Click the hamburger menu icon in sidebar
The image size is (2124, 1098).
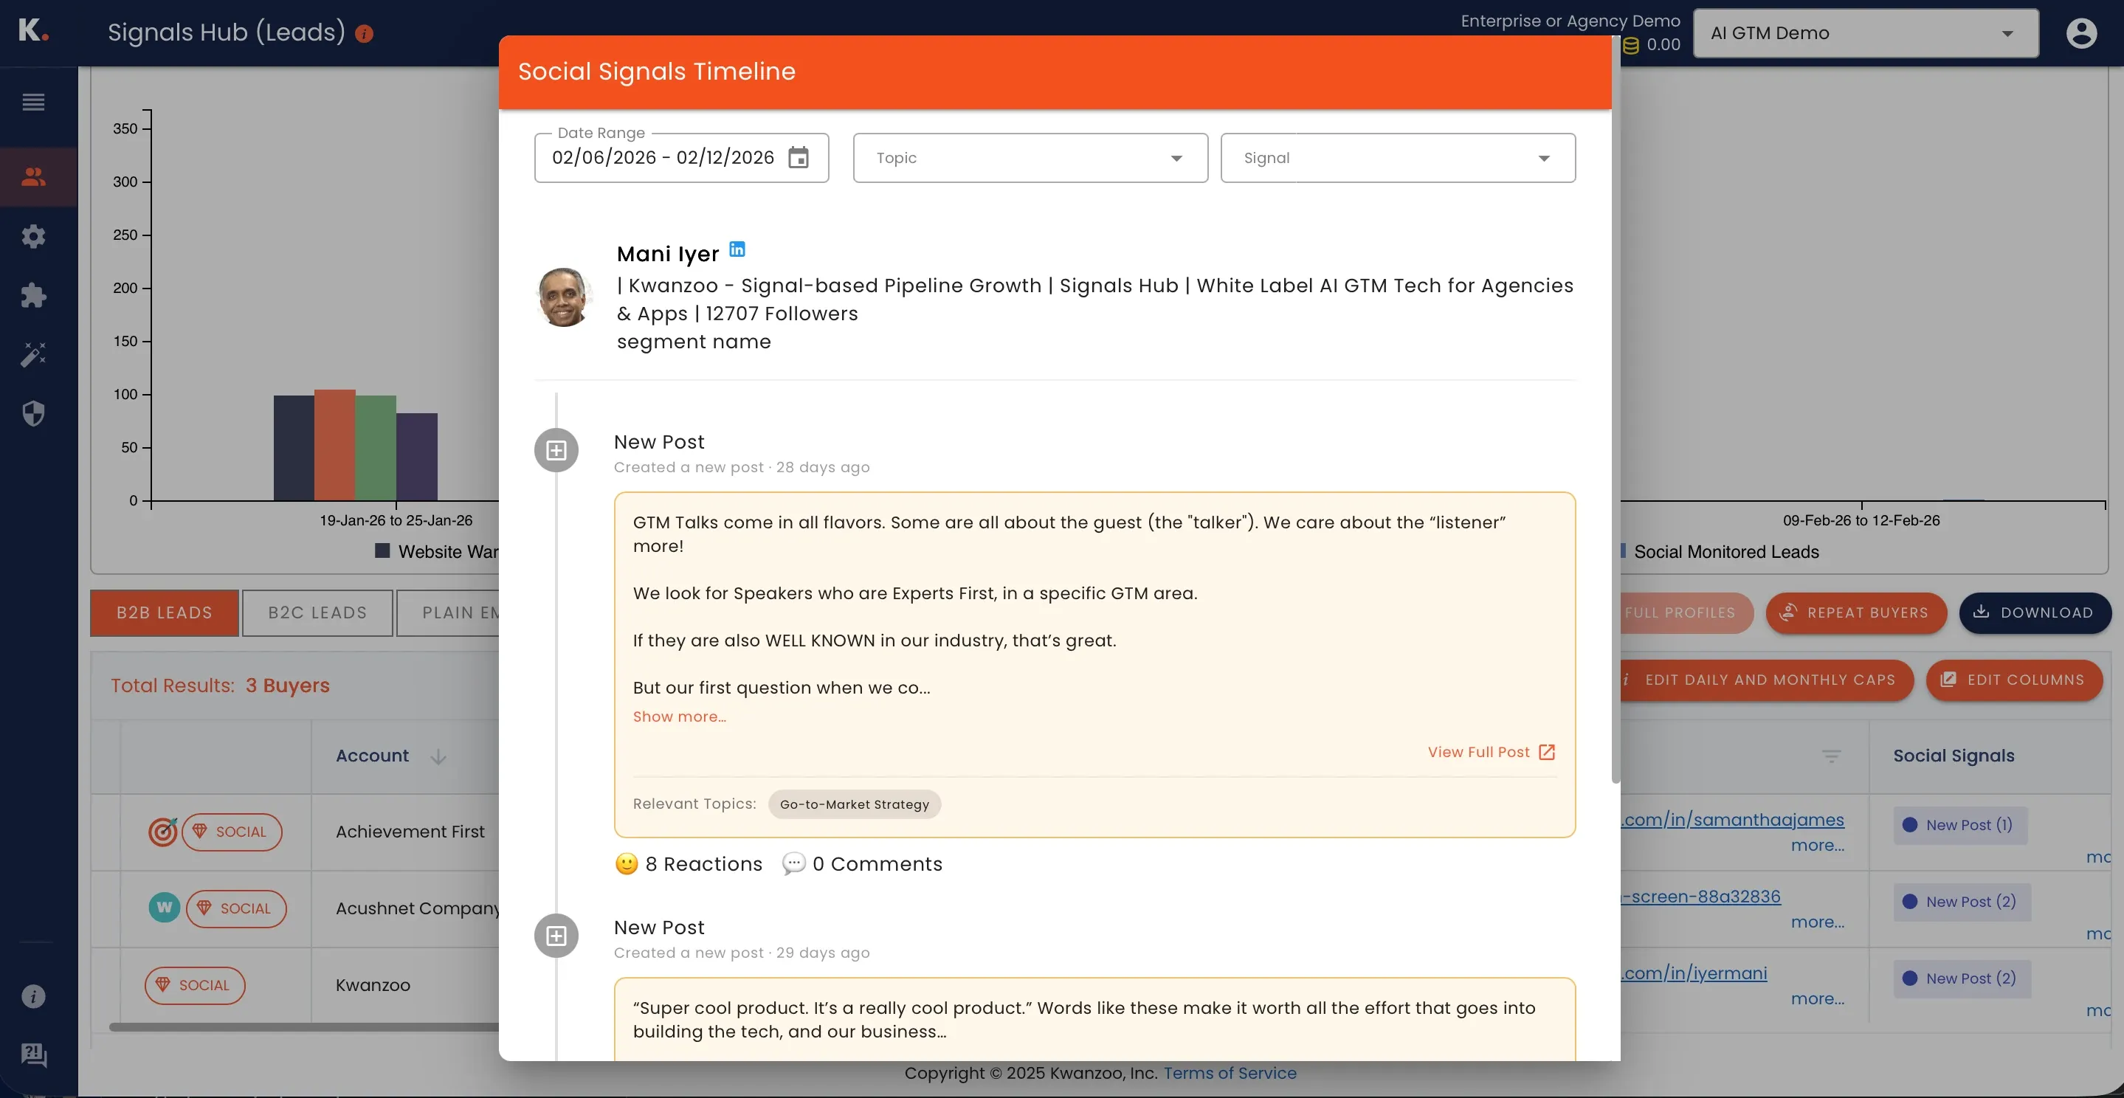pyautogui.click(x=33, y=103)
